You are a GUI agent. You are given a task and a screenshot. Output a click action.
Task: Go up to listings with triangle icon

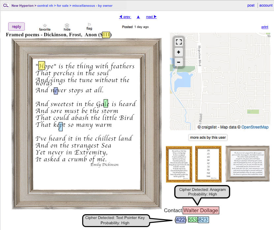138,17
